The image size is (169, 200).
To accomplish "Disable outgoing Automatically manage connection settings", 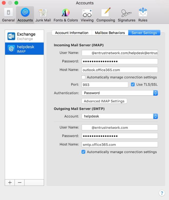I will coord(83,152).
